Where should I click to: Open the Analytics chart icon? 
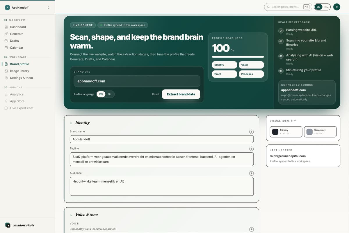[6, 94]
